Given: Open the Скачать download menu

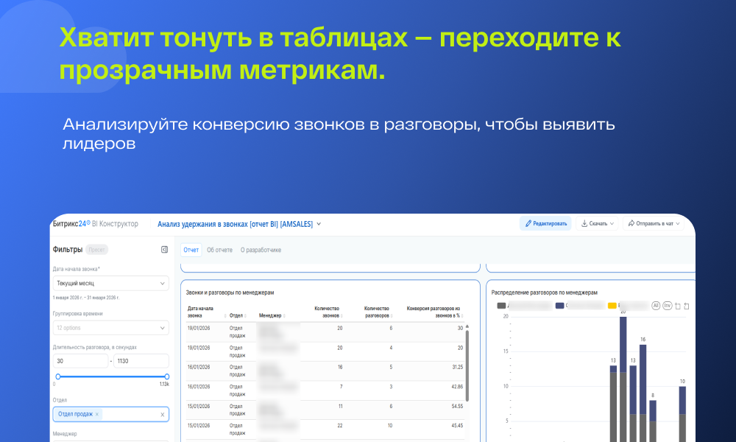Looking at the screenshot, I should click(x=597, y=224).
